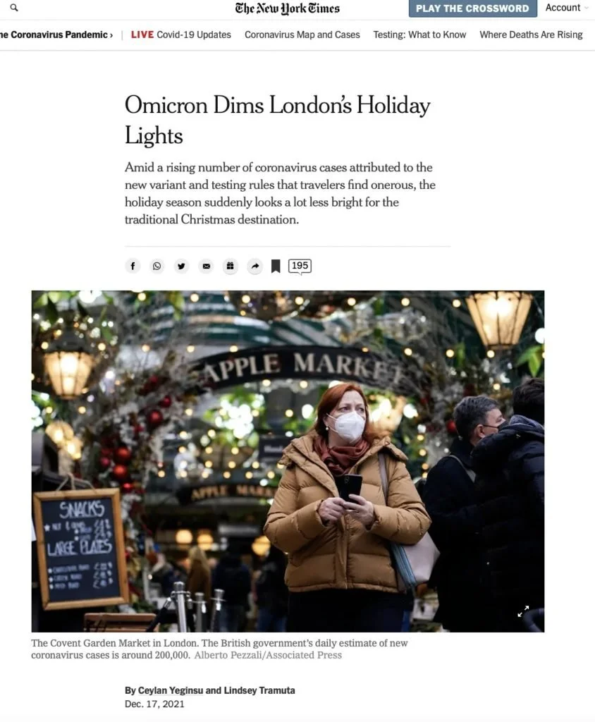595x722 pixels.
Task: Select Testing: What to Know
Action: [419, 35]
